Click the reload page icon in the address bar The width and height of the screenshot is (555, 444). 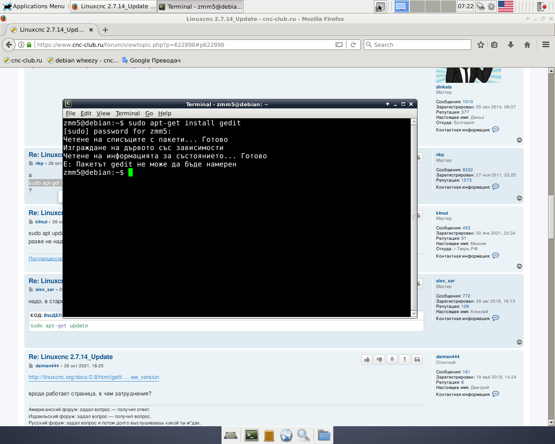pos(353,45)
